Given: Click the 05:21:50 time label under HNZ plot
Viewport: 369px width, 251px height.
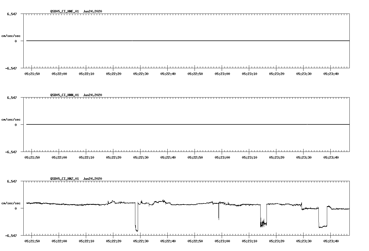Looking at the screenshot, I should (32, 241).
